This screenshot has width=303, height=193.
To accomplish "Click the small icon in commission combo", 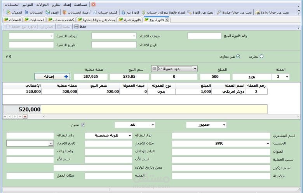I will click(154, 68).
